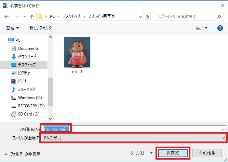The height and width of the screenshot is (162, 228).
Task: Click the Windows (C:) drive icon
Action: coord(14,98)
